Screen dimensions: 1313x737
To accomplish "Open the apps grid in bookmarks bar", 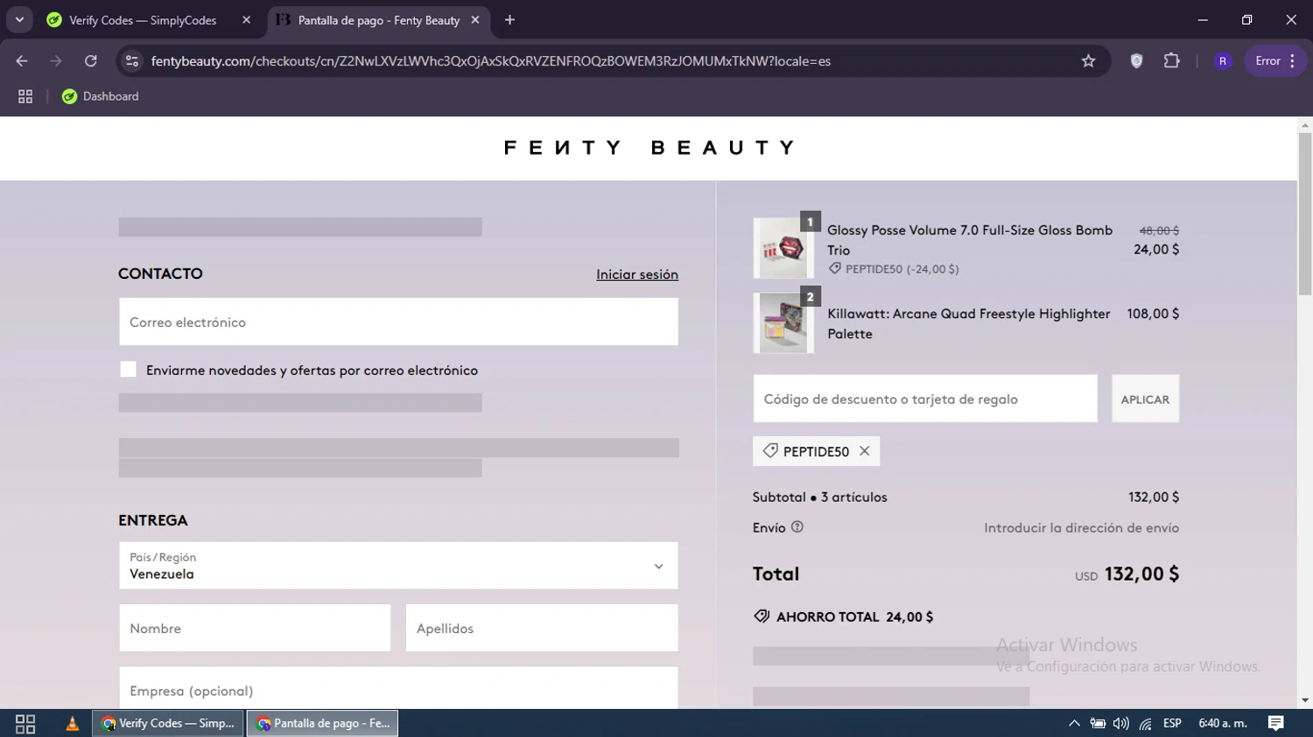I will click(x=25, y=96).
